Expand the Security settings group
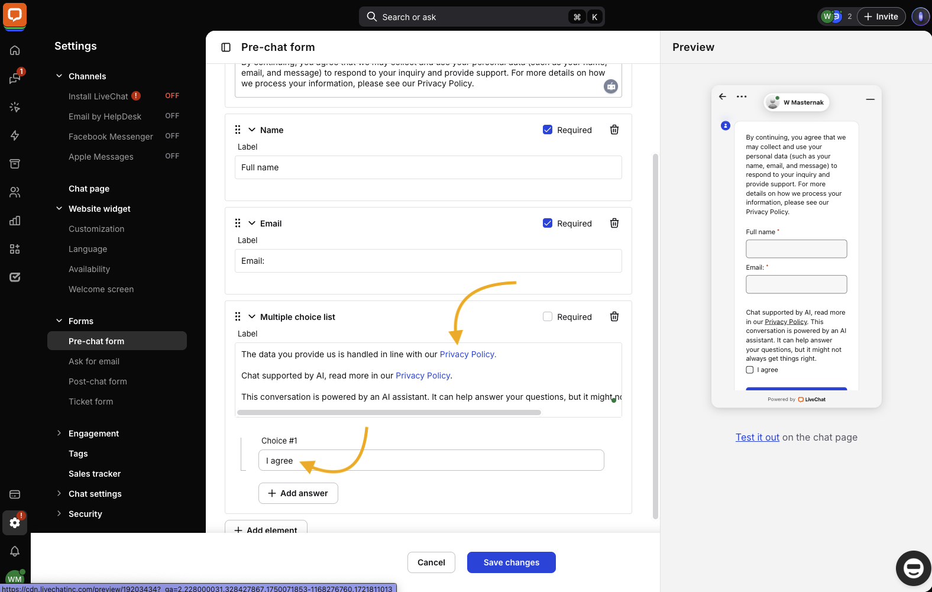Viewport: 932px width, 592px height. (x=59, y=513)
